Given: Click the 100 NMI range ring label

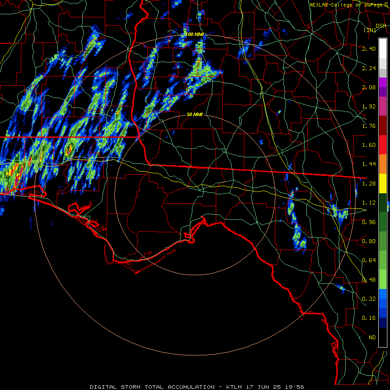Looking at the screenshot, I should pos(195,34).
